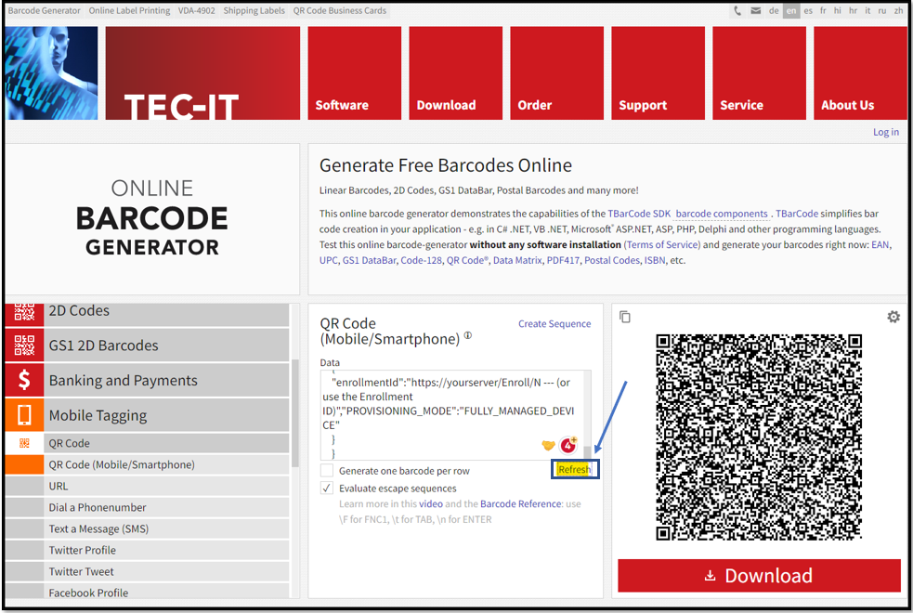The width and height of the screenshot is (913, 613).
Task: Toggle Generate one barcode per row
Action: [x=327, y=470]
